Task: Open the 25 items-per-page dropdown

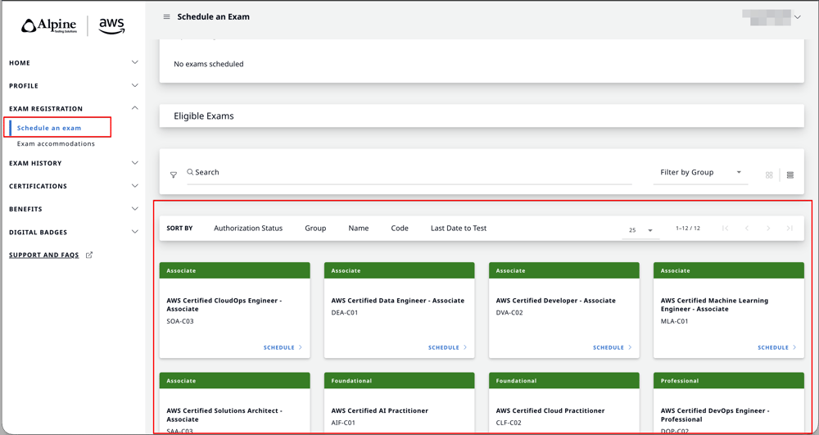Action: tap(641, 229)
